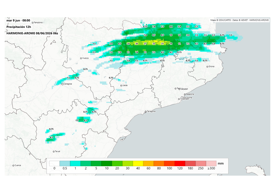
Task: Click the 7.8 value in top row
Action: 154,27
